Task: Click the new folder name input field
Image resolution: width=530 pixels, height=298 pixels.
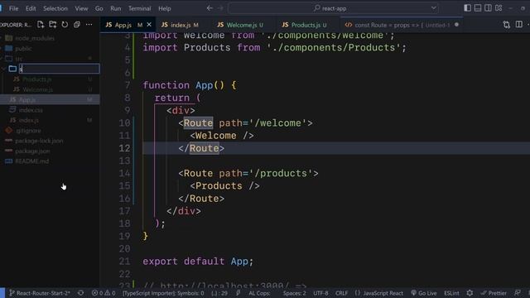Action: (x=59, y=69)
